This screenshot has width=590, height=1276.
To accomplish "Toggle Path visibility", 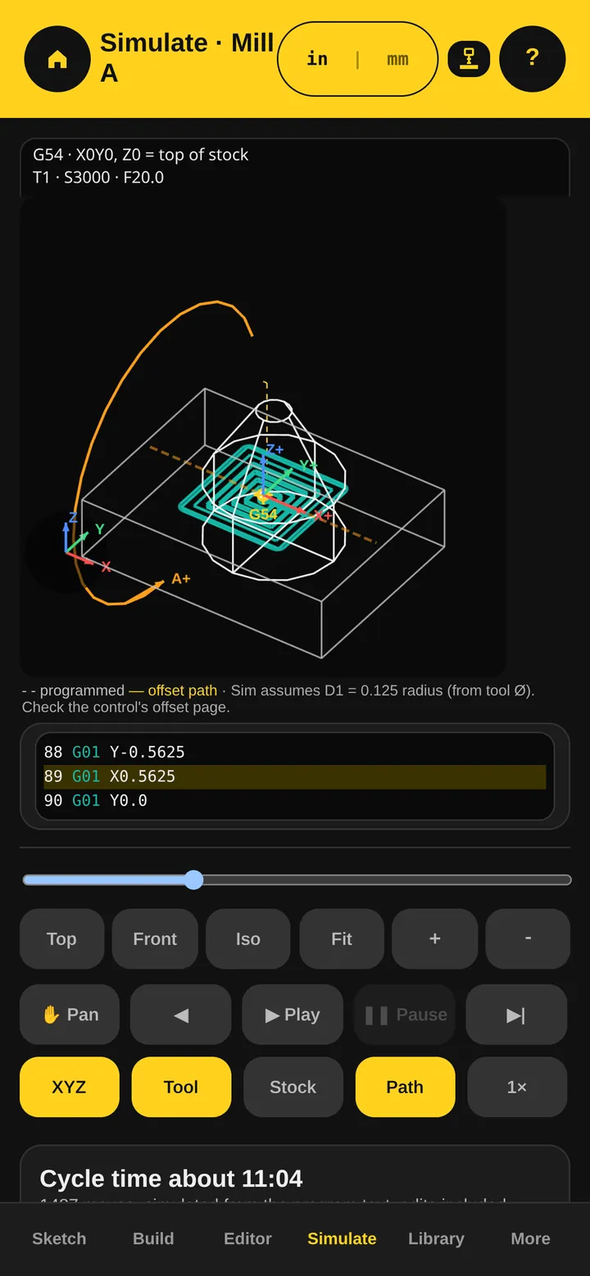I will coord(405,1087).
